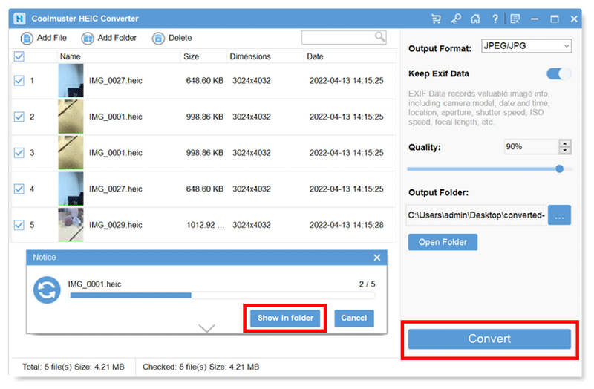
Task: Close the Notice dialog
Action: pos(377,258)
